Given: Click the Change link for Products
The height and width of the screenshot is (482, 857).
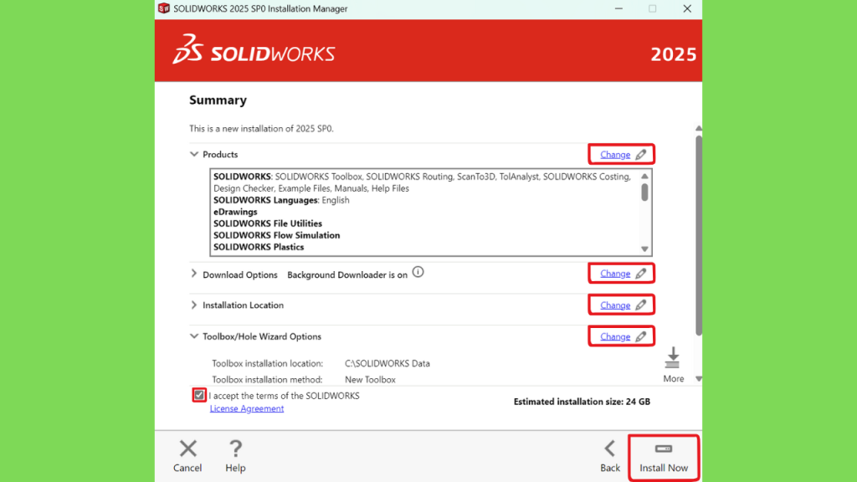Looking at the screenshot, I should coord(615,155).
